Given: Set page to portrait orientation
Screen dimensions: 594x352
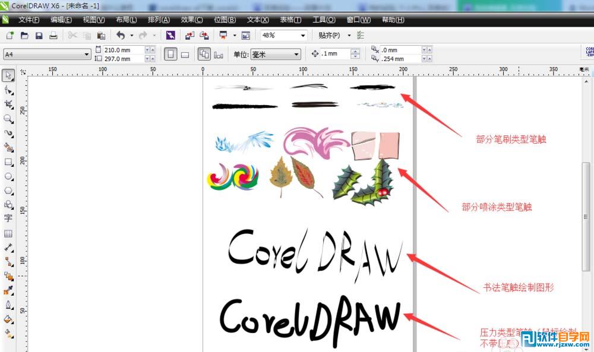Looking at the screenshot, I should click(170, 54).
